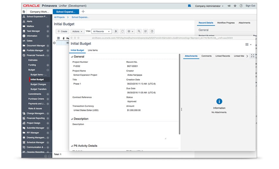Open the Comments tab
The height and width of the screenshot is (169, 279).
point(206,56)
